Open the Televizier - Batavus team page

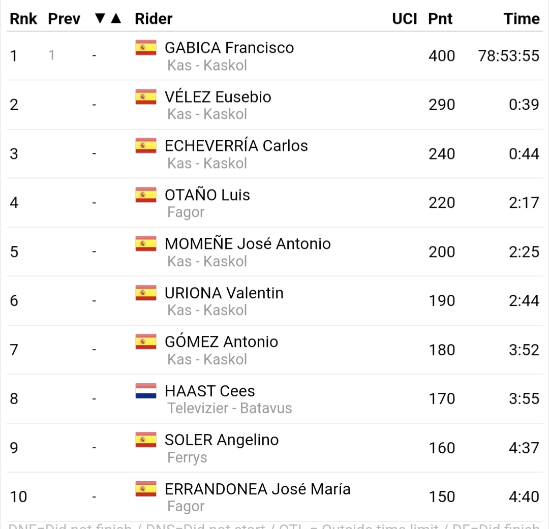coord(230,408)
